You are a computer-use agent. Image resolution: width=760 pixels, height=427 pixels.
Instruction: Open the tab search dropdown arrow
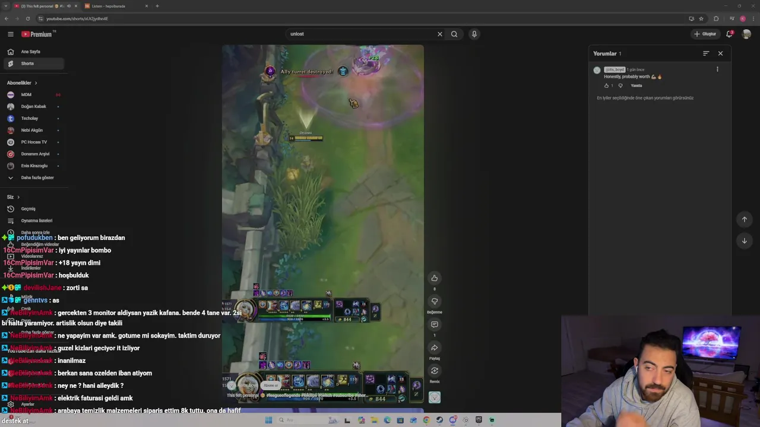(x=5, y=6)
